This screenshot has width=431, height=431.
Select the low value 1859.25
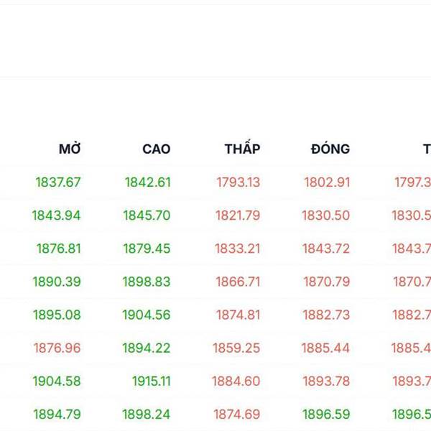(236, 348)
